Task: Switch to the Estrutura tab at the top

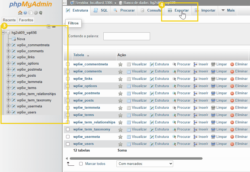Action: click(x=77, y=10)
